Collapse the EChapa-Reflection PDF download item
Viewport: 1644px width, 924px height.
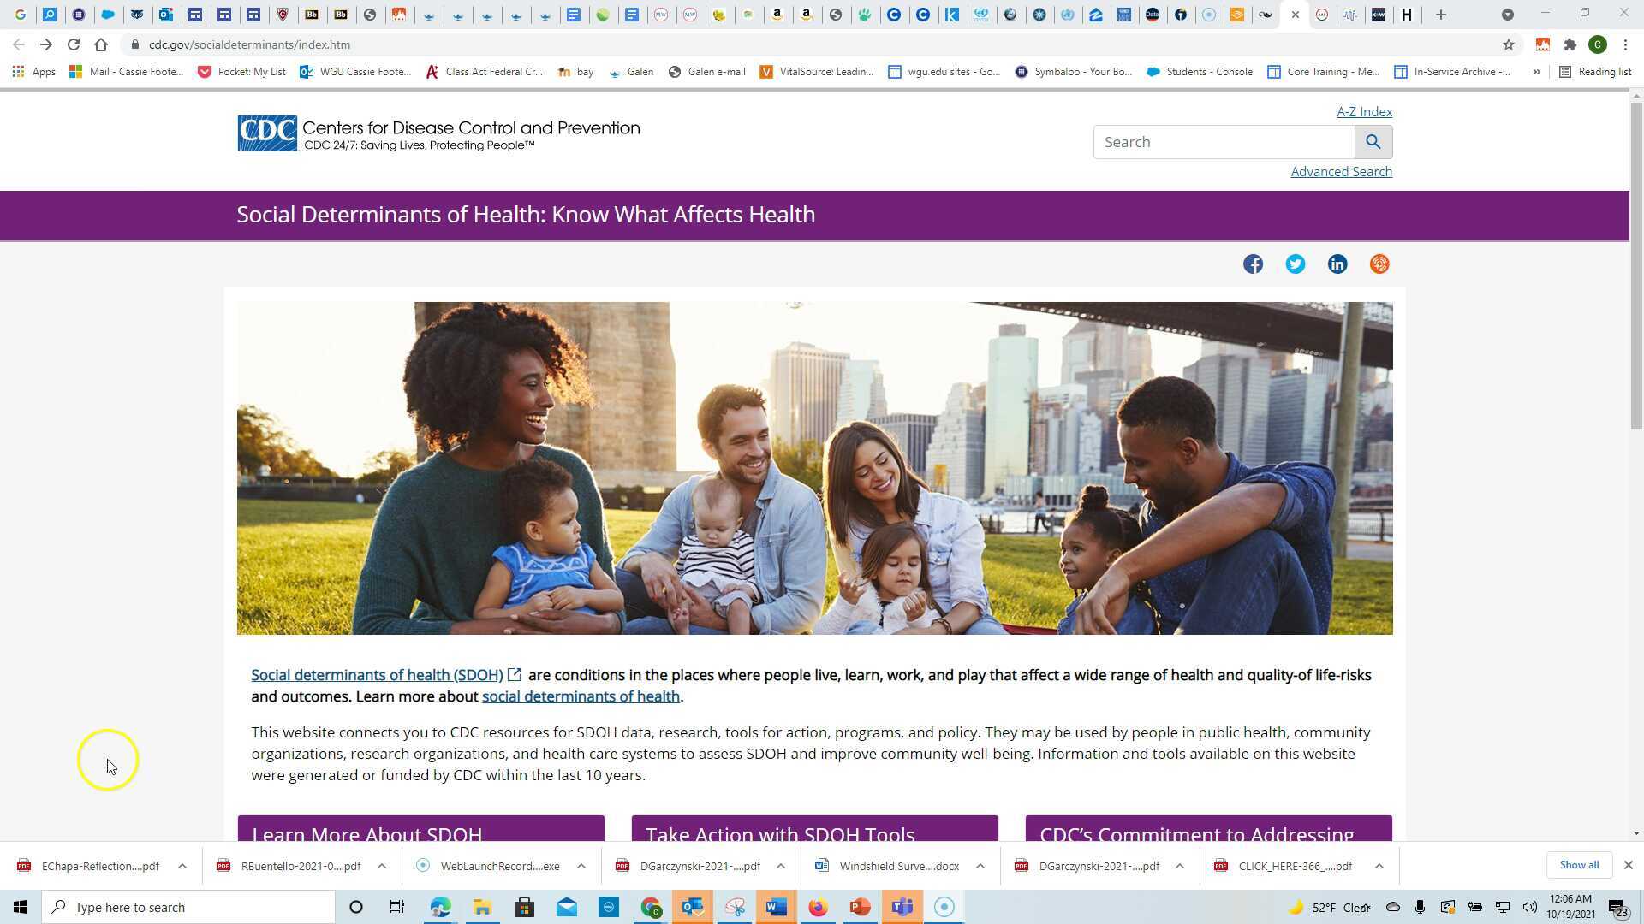tap(182, 866)
